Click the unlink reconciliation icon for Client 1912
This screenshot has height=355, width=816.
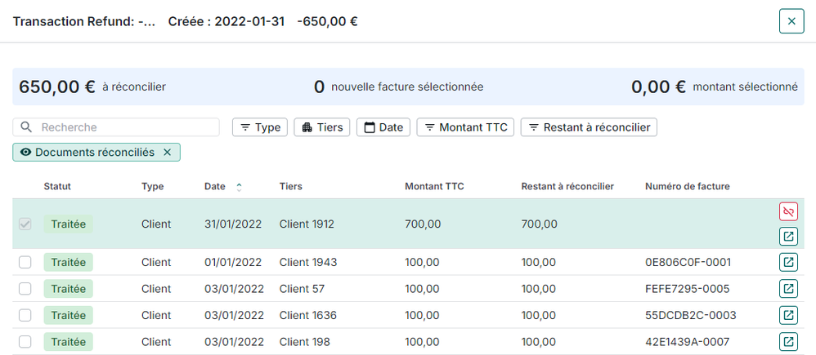tap(788, 212)
